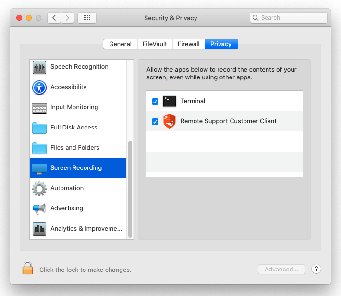Switch to the General tab
341x296 pixels.
point(120,44)
